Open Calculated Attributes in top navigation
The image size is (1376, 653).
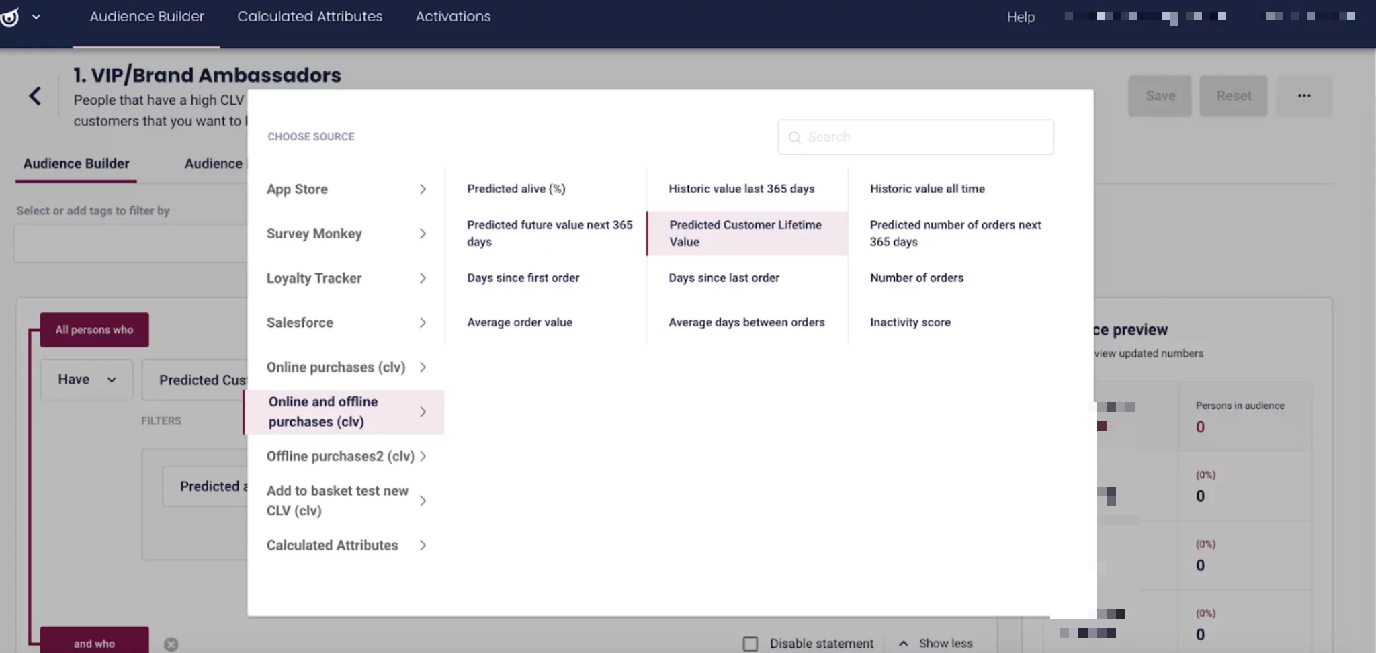pyautogui.click(x=310, y=17)
